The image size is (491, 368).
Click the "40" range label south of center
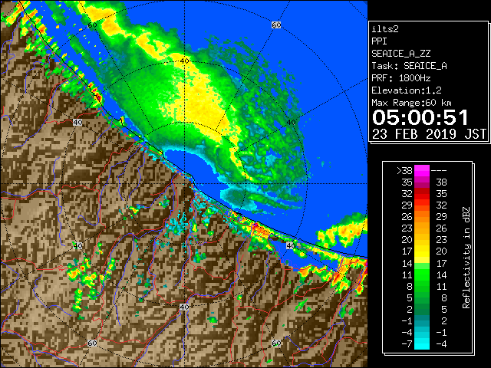184,307
